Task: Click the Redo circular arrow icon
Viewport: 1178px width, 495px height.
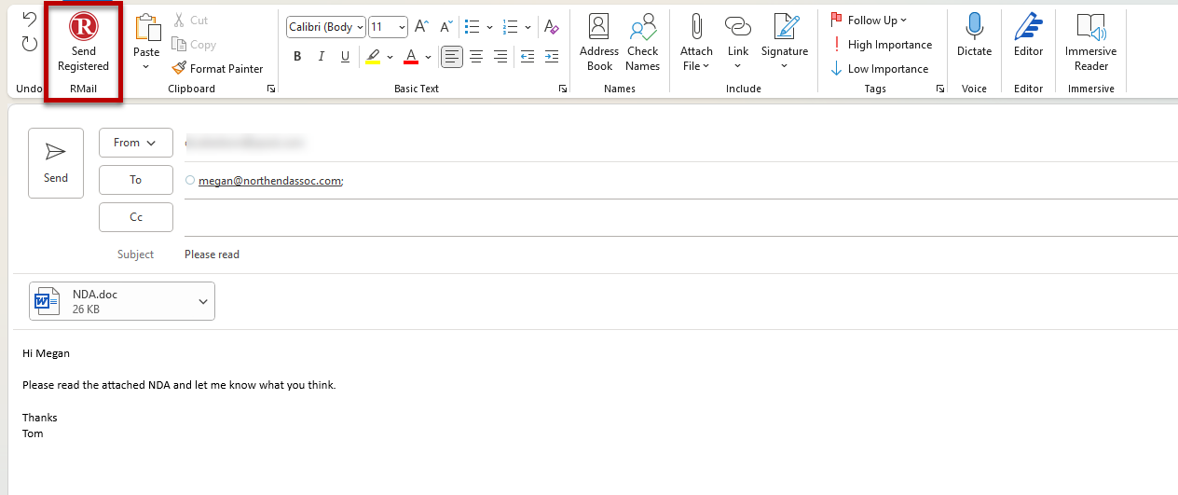Action: (30, 44)
